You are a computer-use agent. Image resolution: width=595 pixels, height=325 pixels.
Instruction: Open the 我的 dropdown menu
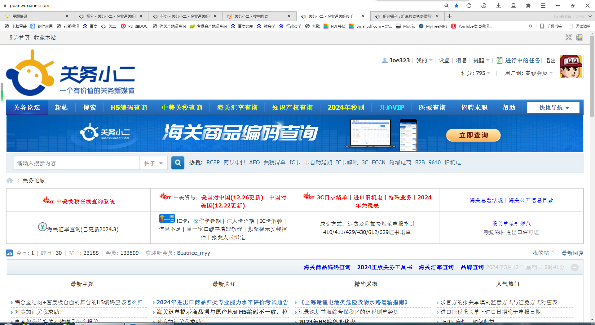424,60
